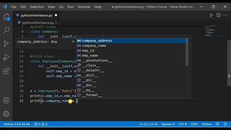Change indentation via Spaces: 4
Viewport: 231px width, 130px height.
pos(168,124)
